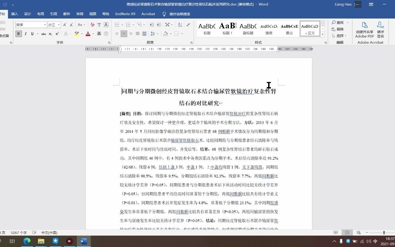Viewport: 395px width, 247px height.
Task: Toggle the numbered list button
Action: pos(128,25)
